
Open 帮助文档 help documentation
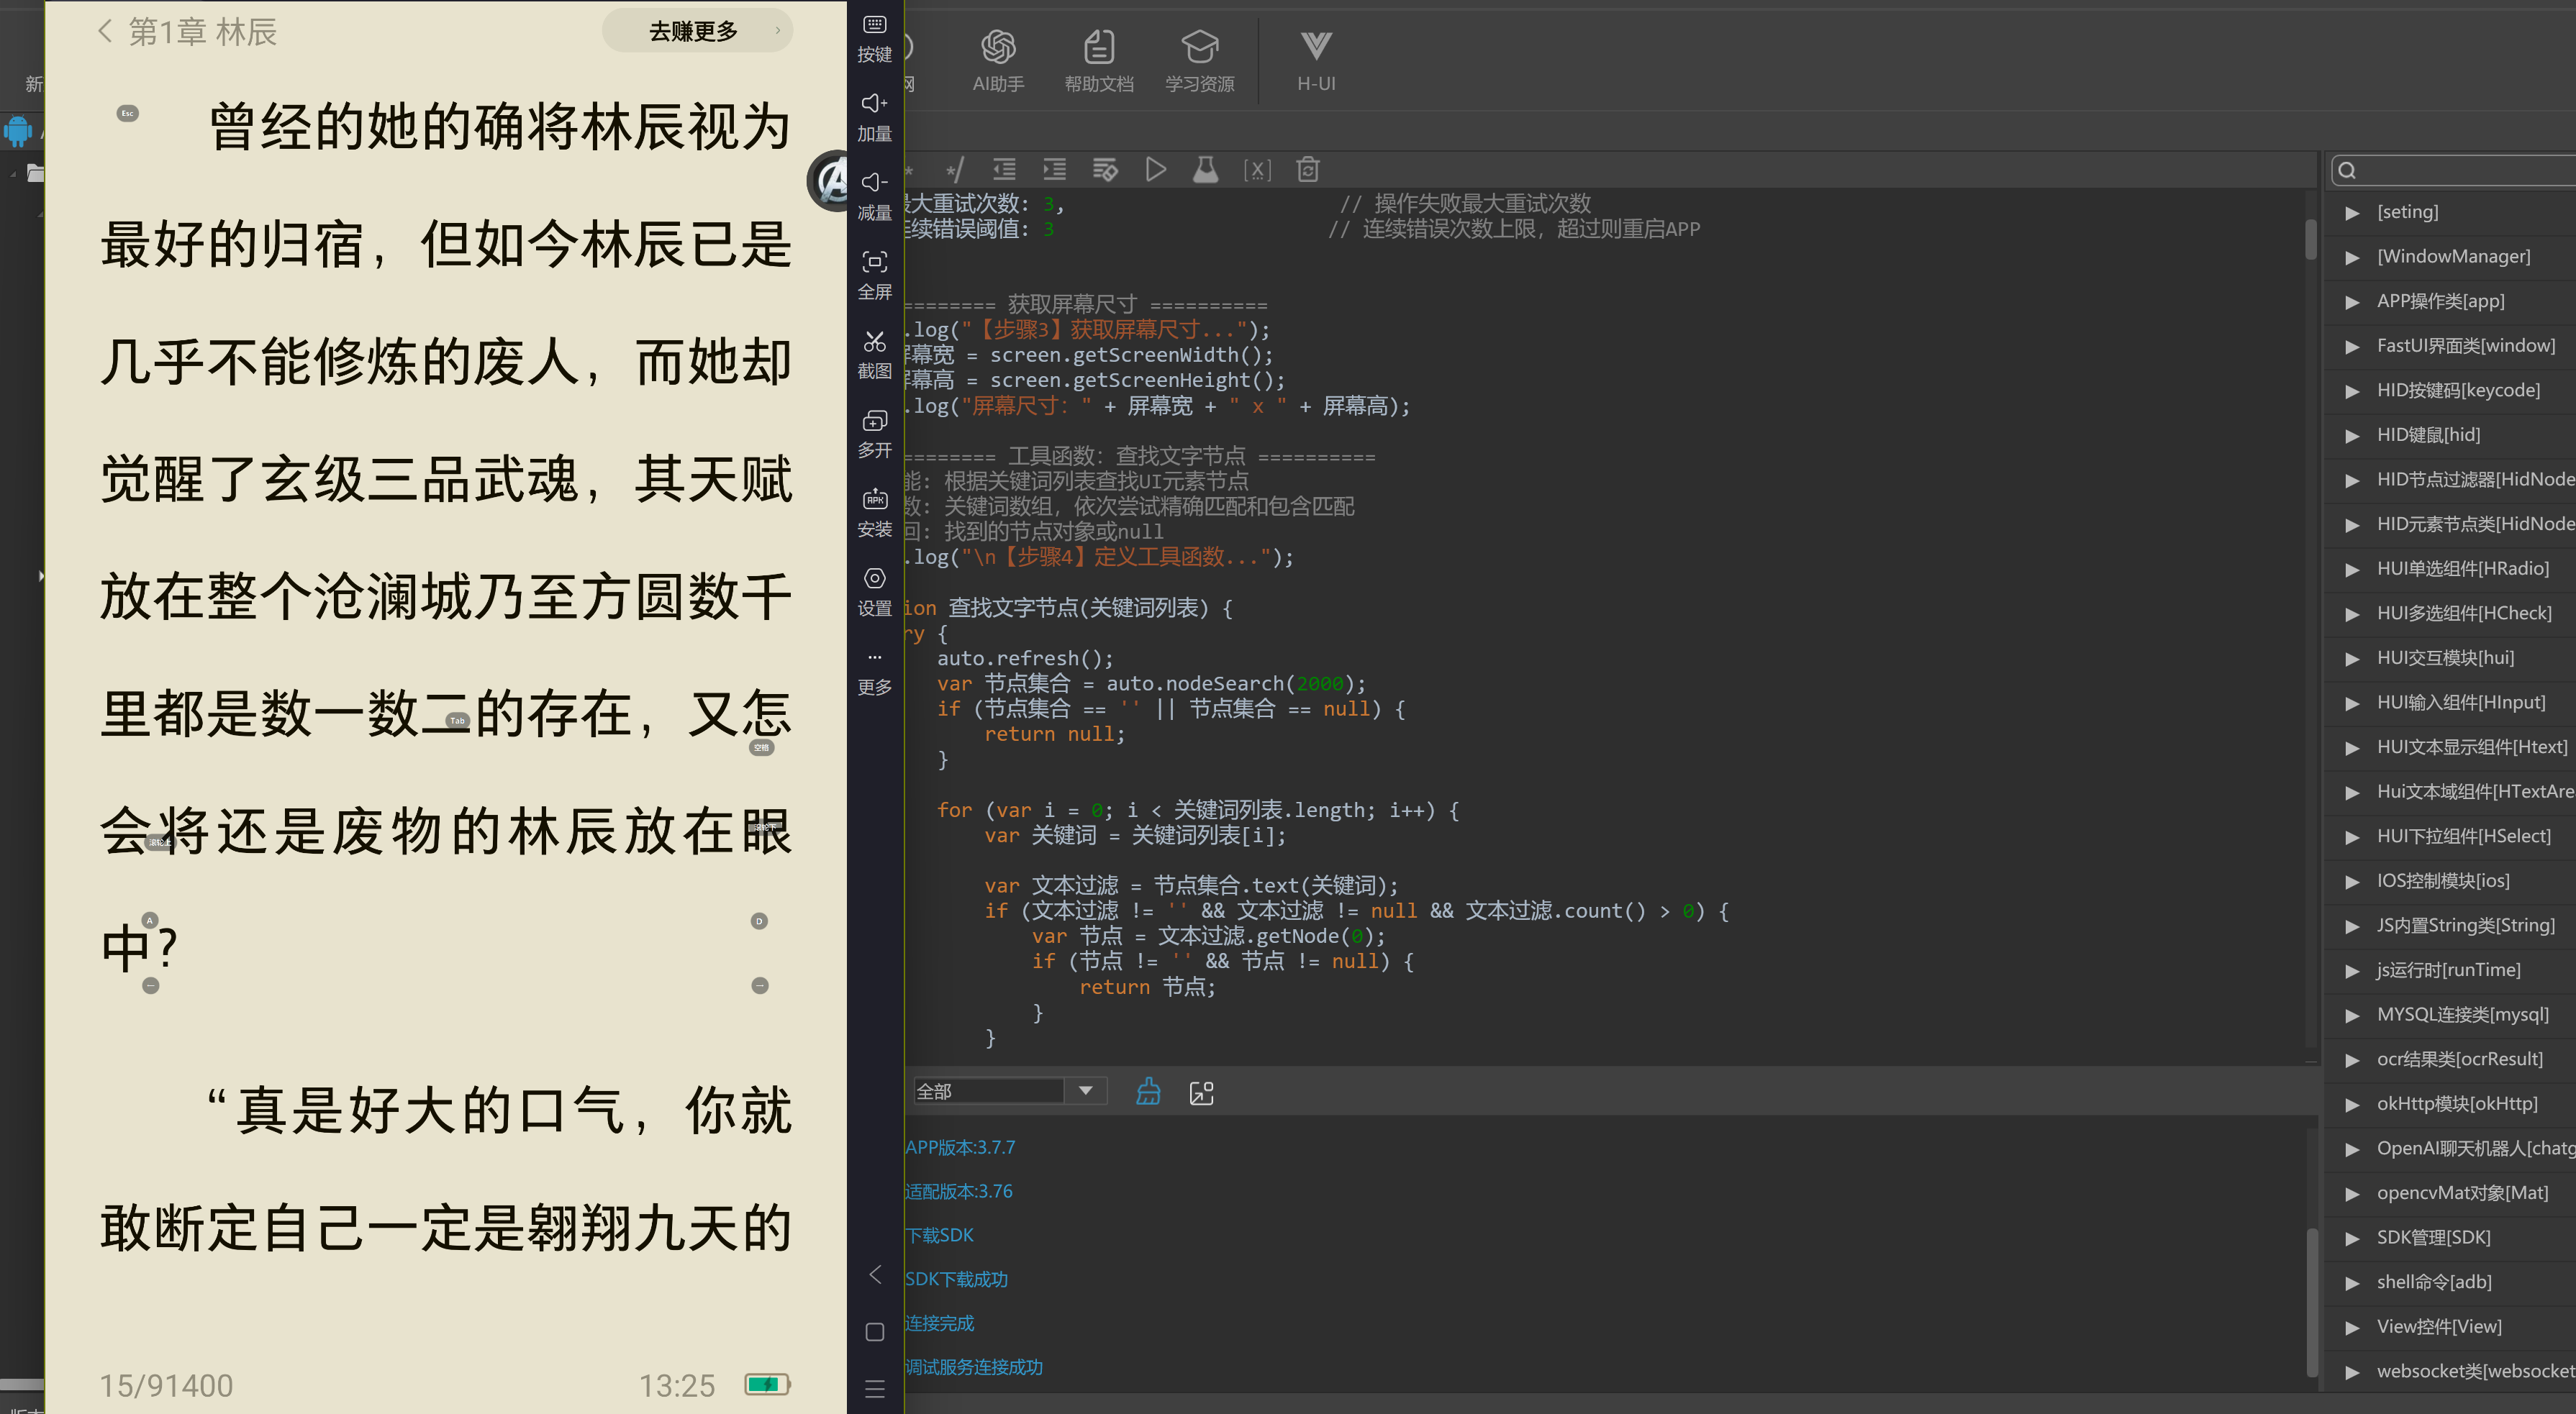tap(1099, 60)
